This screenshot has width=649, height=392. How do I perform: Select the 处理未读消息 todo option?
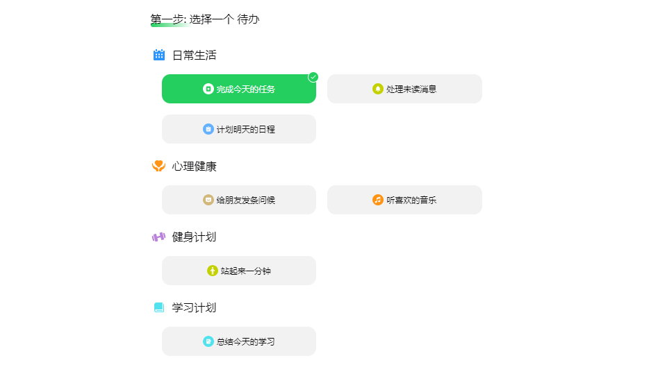tap(404, 89)
